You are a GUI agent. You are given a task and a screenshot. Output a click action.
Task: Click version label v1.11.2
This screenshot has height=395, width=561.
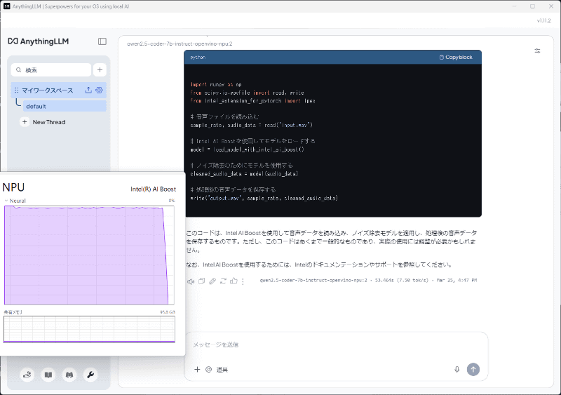(544, 20)
